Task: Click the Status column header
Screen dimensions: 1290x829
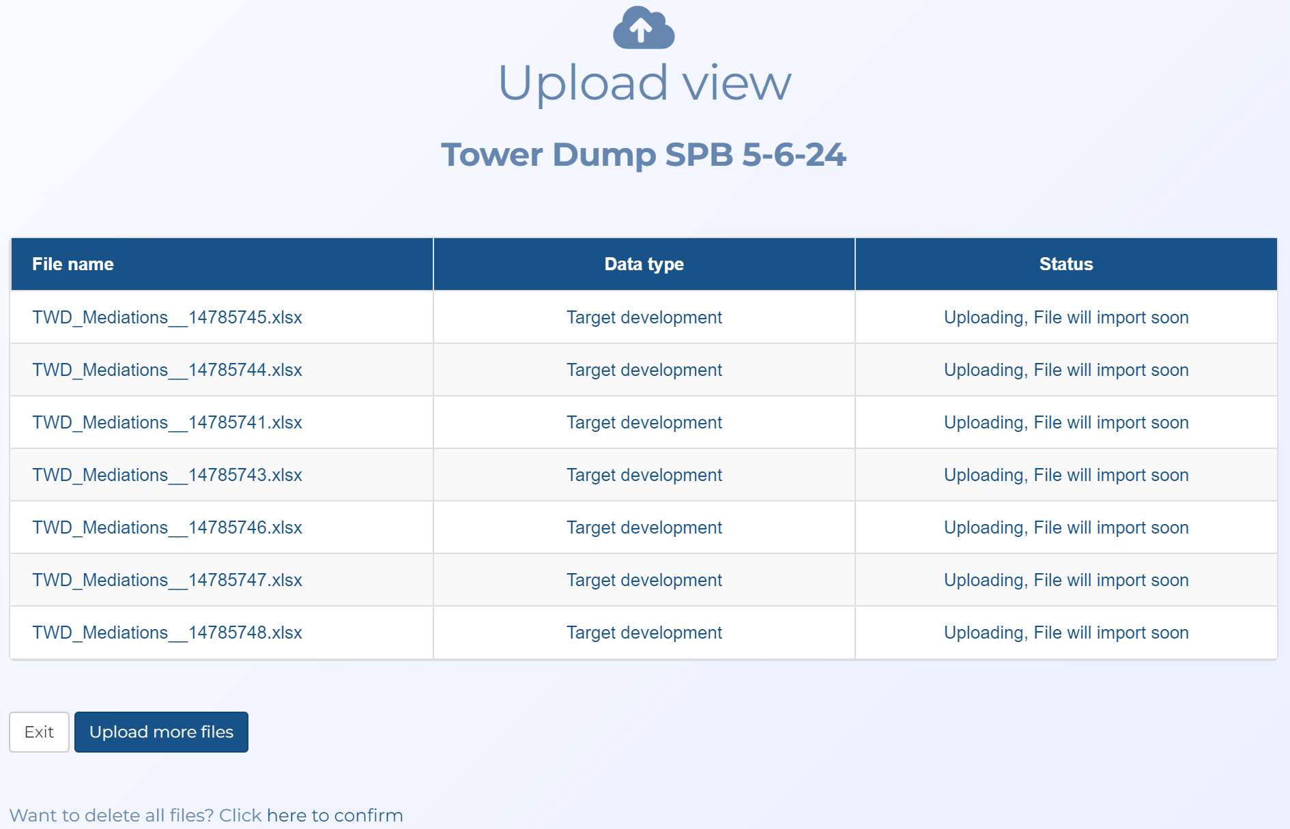Action: pos(1065,264)
